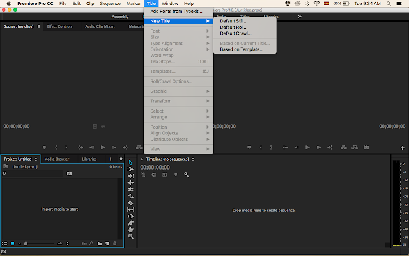This screenshot has height=256, width=409.
Task: Click Add Fonts from Typekit
Action: pyautogui.click(x=176, y=12)
